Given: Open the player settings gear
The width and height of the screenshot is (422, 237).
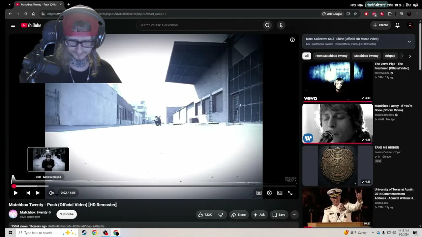Looking at the screenshot, I should click(x=269, y=193).
